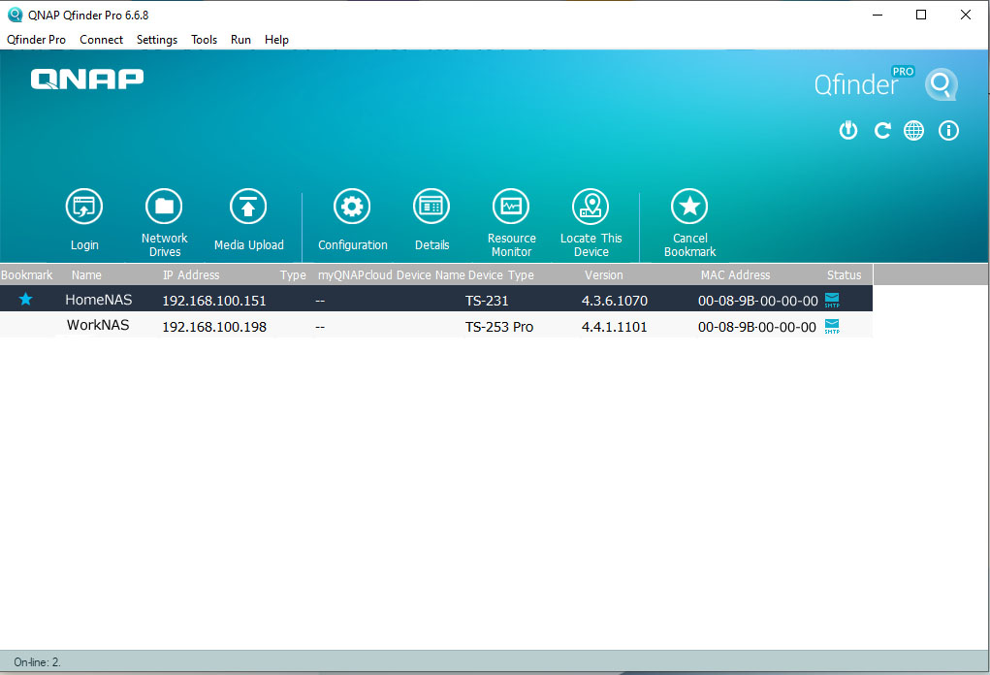
Task: Click WorkNAS MAC address cell
Action: click(x=757, y=327)
